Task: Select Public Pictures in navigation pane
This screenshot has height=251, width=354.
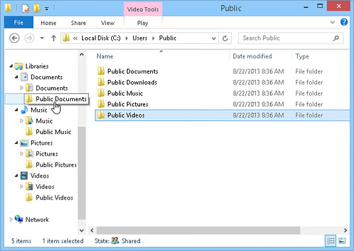Action: click(56, 164)
